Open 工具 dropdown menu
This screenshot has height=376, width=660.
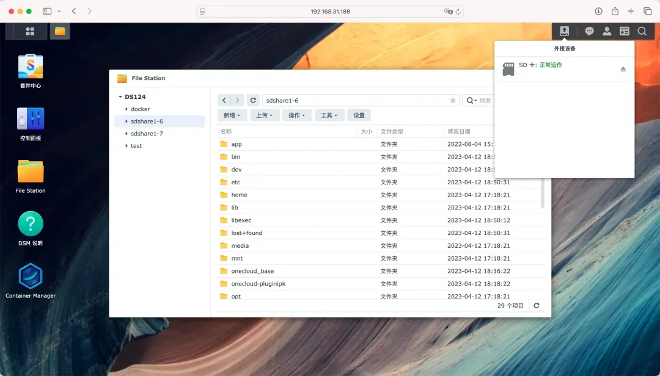[329, 115]
